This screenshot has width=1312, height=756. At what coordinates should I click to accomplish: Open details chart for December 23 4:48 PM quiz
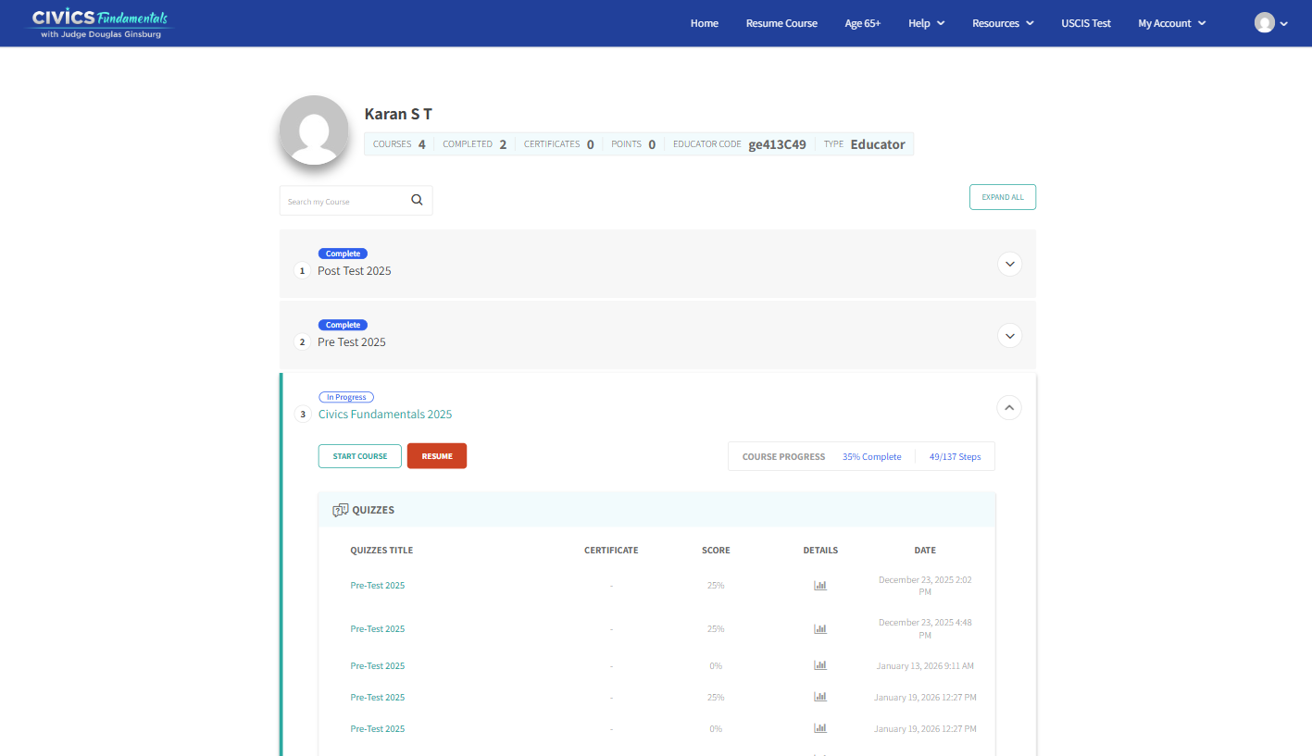tap(819, 628)
